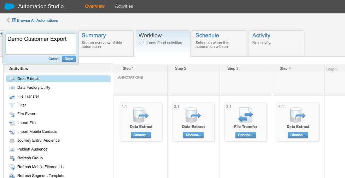Click the Import Mobile Contacts icon
Screen dimensions: 345x178
point(12,131)
